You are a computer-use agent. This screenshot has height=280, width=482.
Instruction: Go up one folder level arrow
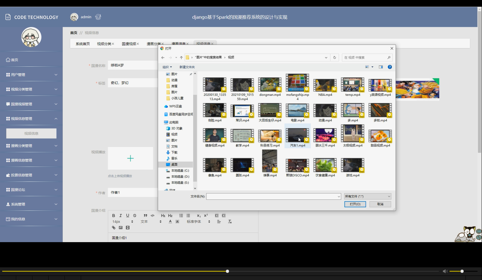tap(181, 58)
